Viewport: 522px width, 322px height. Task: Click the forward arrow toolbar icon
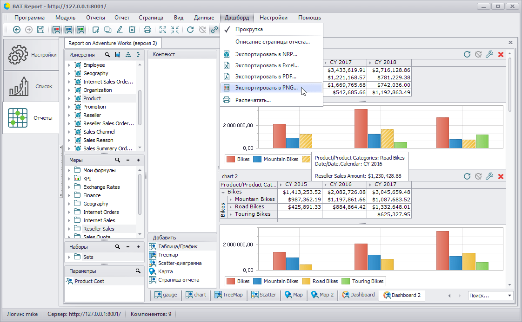tap(29, 30)
